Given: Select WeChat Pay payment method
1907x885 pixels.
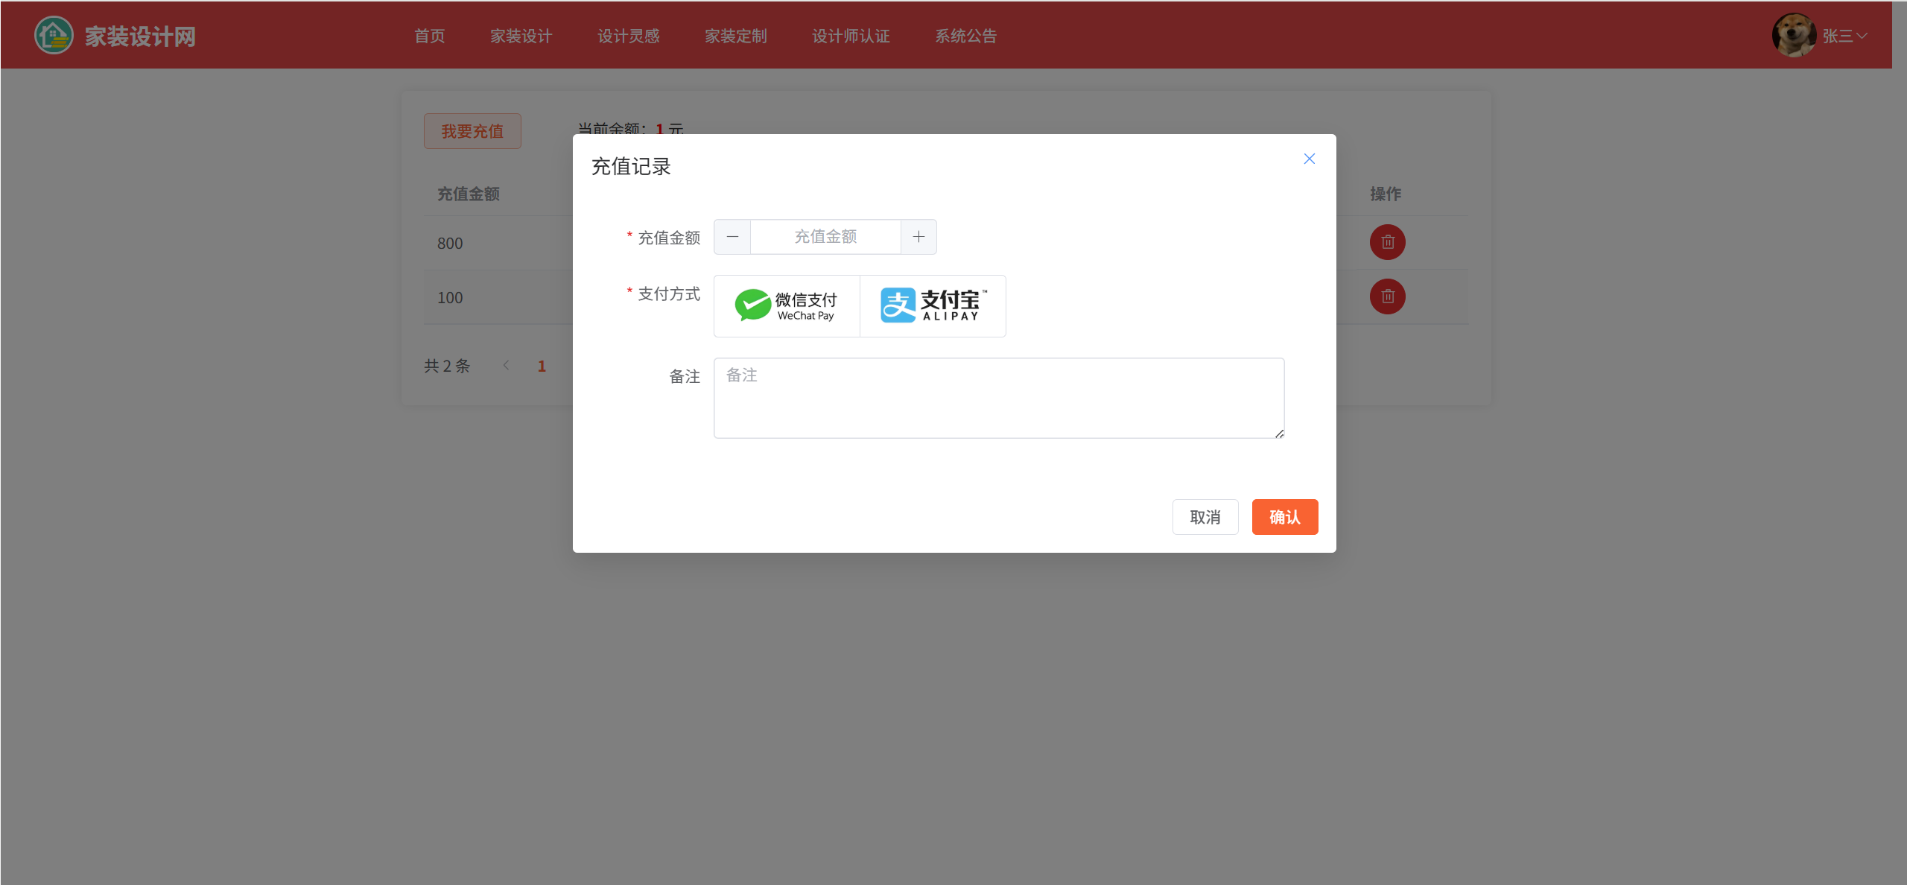Looking at the screenshot, I should click(787, 306).
